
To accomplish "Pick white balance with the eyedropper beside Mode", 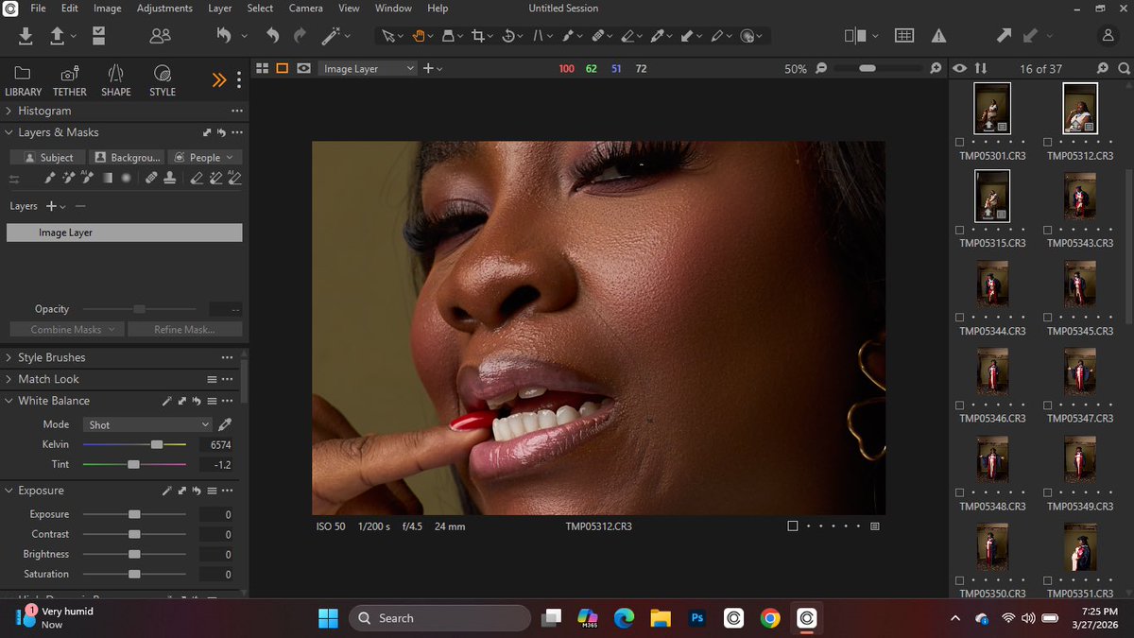I will [225, 424].
